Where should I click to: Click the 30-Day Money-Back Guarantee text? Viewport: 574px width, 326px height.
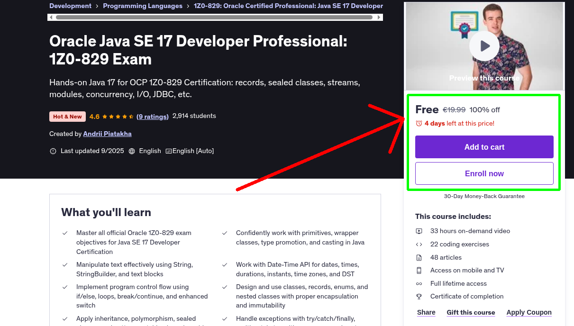point(484,196)
